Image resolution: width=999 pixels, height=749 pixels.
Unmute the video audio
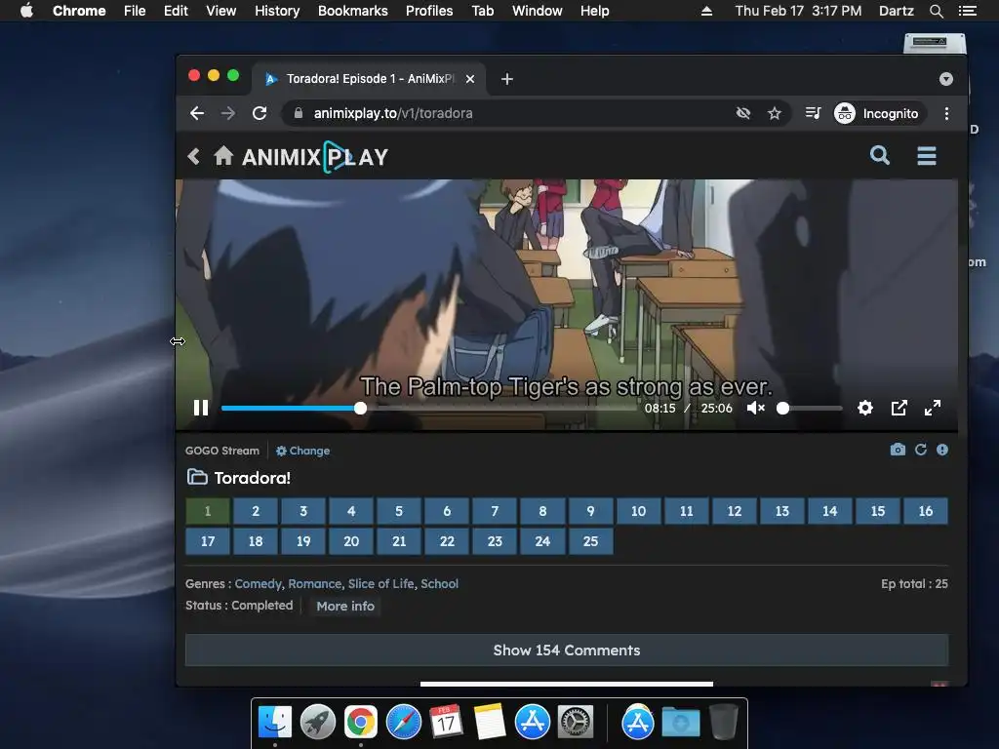pyautogui.click(x=755, y=408)
